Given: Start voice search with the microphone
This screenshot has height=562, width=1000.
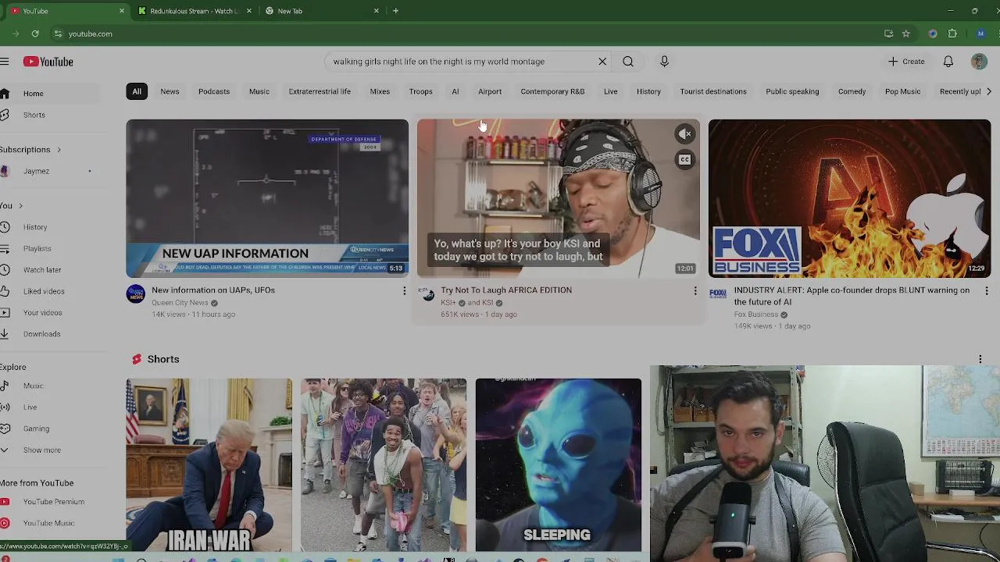Looking at the screenshot, I should [x=664, y=62].
